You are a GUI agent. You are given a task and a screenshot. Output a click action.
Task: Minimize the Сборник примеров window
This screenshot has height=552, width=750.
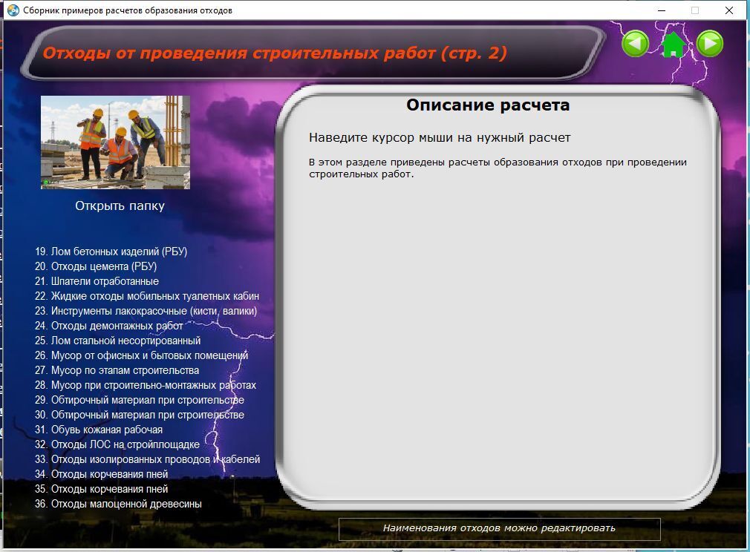(662, 10)
